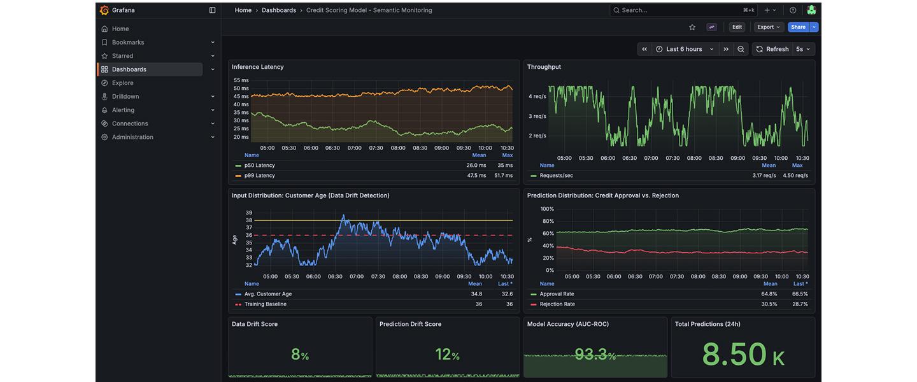Toggle Rejection Rate series in legend
The image size is (917, 382).
click(557, 304)
